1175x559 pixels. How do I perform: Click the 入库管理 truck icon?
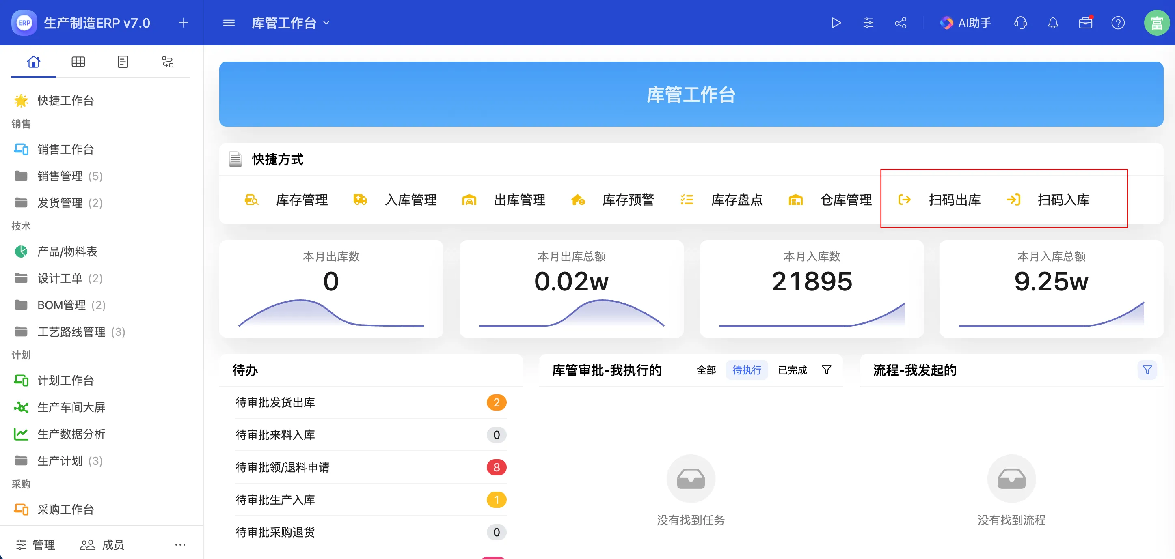pyautogui.click(x=360, y=200)
